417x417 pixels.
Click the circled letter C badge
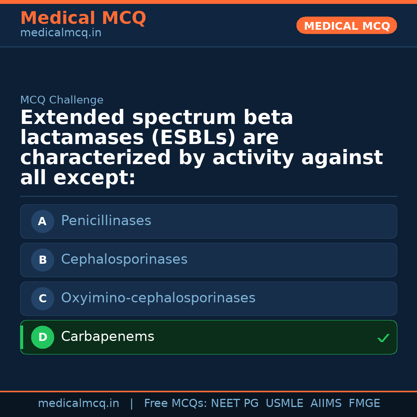(x=42, y=298)
